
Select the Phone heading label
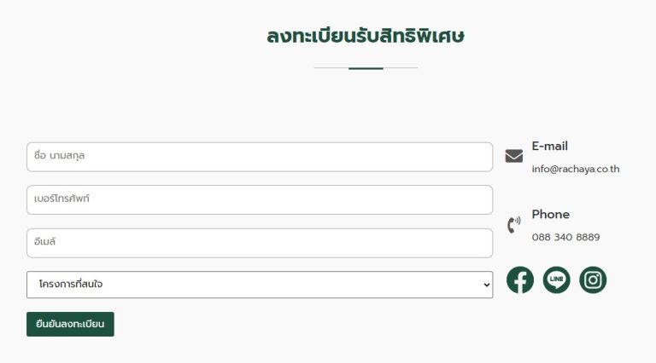551,214
